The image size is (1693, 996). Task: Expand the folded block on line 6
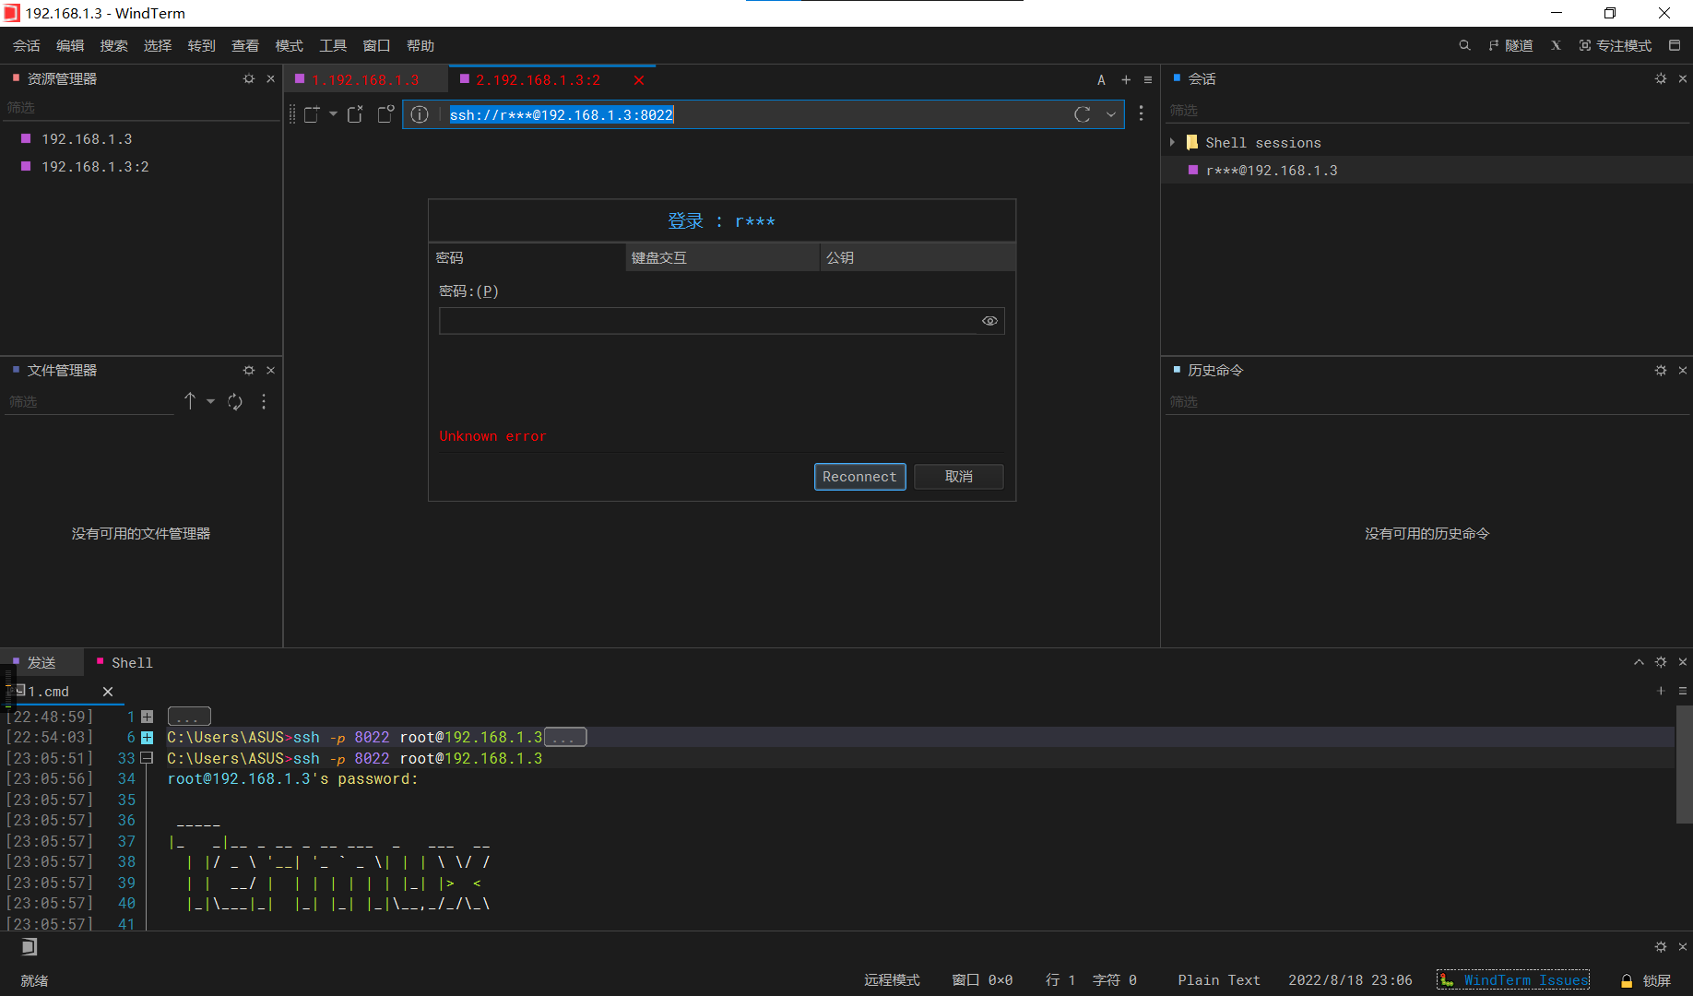[x=147, y=737]
